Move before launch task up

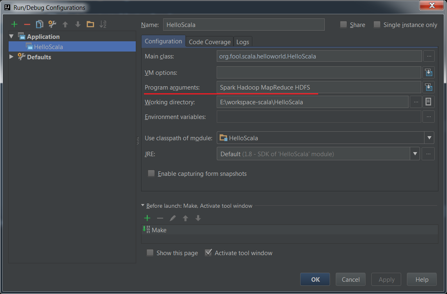coord(185,218)
